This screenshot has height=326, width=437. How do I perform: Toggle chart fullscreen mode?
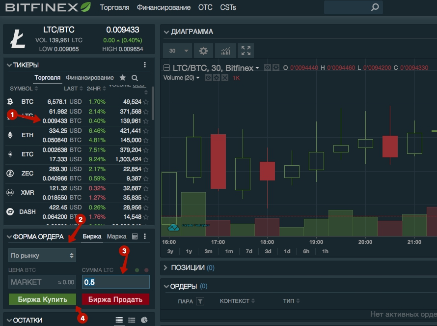pos(246,51)
